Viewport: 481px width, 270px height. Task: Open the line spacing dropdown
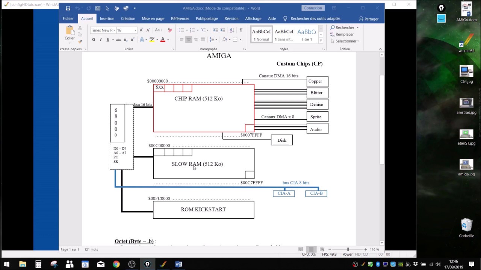(x=213, y=39)
